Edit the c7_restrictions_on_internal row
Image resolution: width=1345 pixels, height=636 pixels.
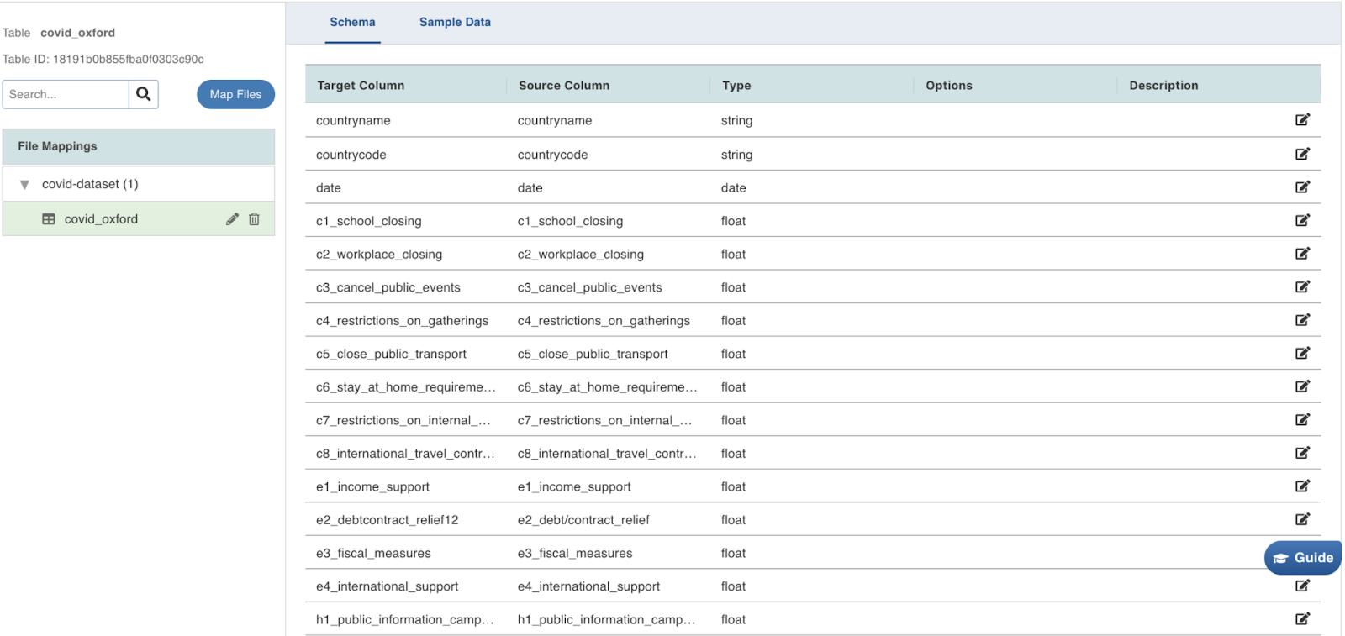point(1302,419)
